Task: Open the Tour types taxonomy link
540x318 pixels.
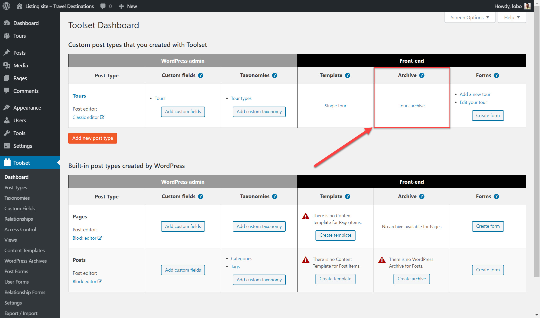Action: click(241, 98)
